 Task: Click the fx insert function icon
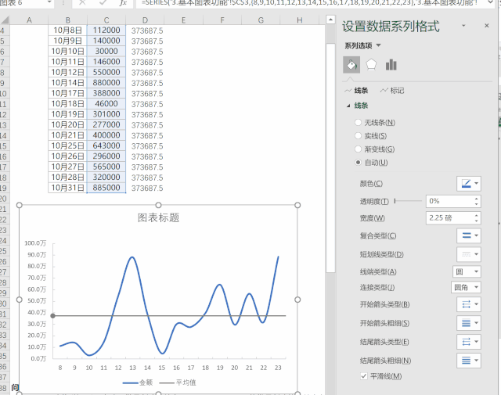123,2
